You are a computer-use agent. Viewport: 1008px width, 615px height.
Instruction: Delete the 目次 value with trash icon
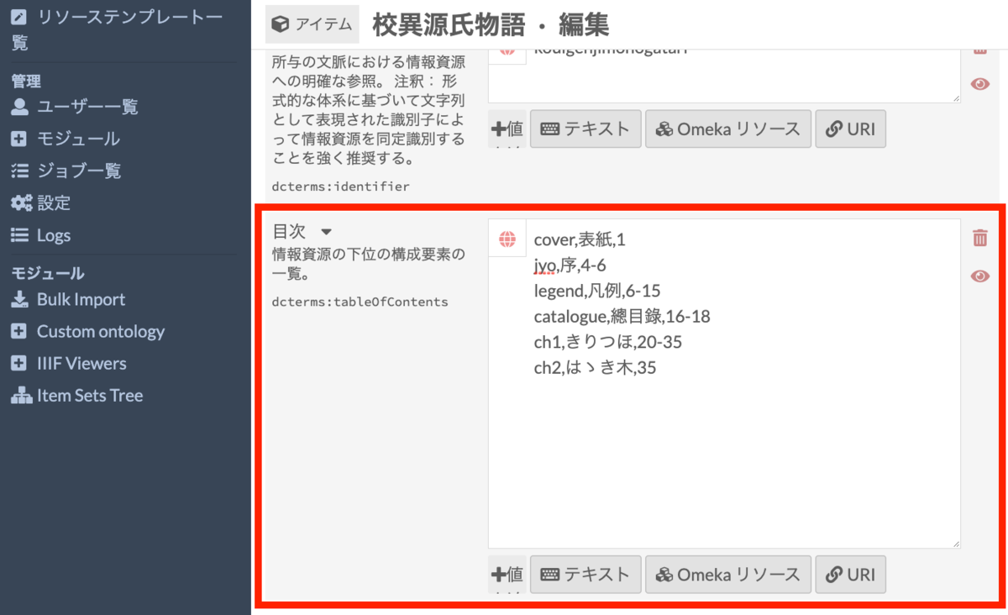click(x=979, y=239)
